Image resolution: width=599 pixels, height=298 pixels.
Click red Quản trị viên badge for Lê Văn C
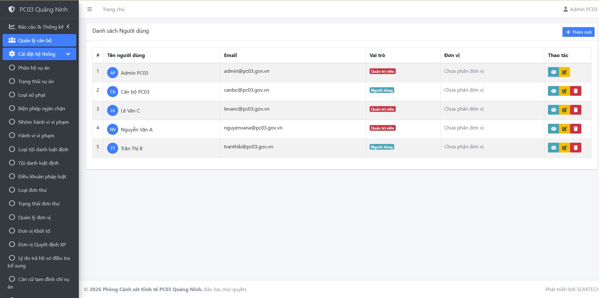tap(383, 109)
